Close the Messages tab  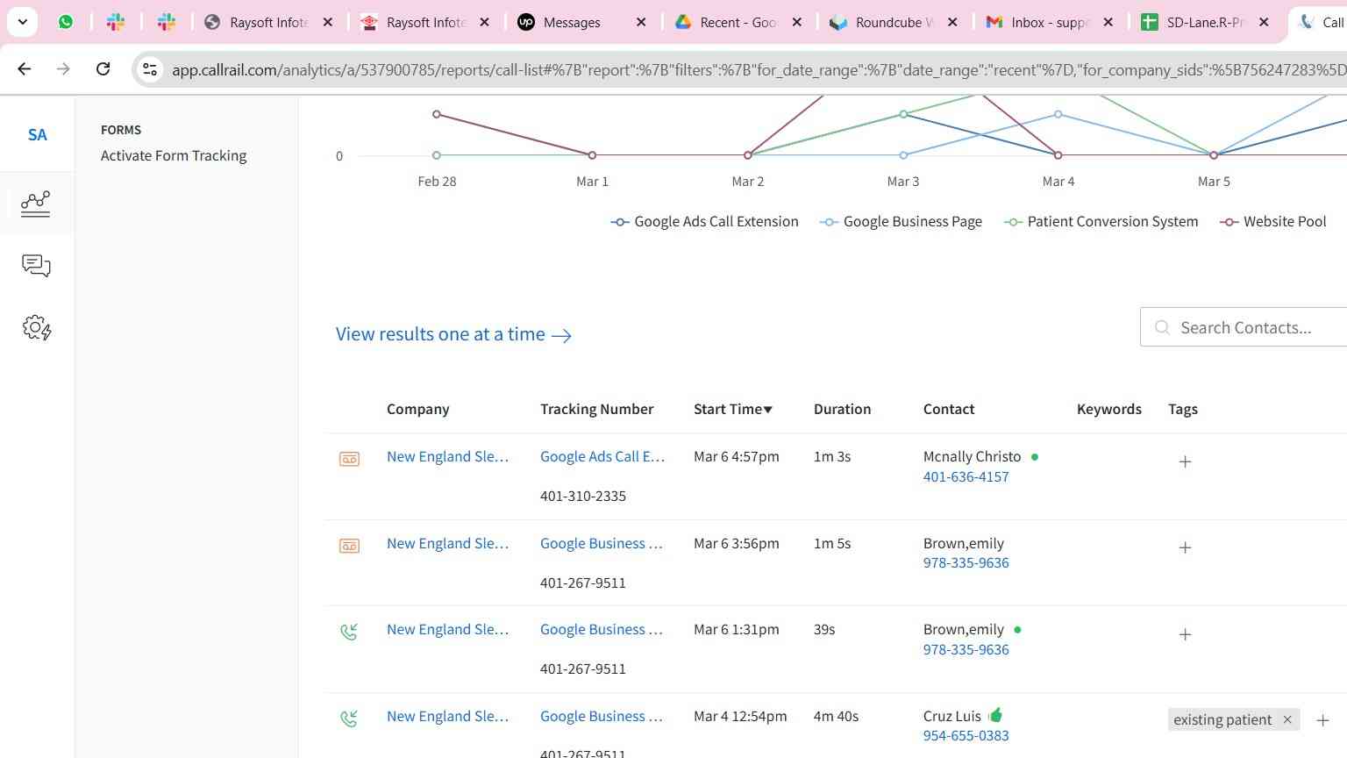(x=641, y=22)
